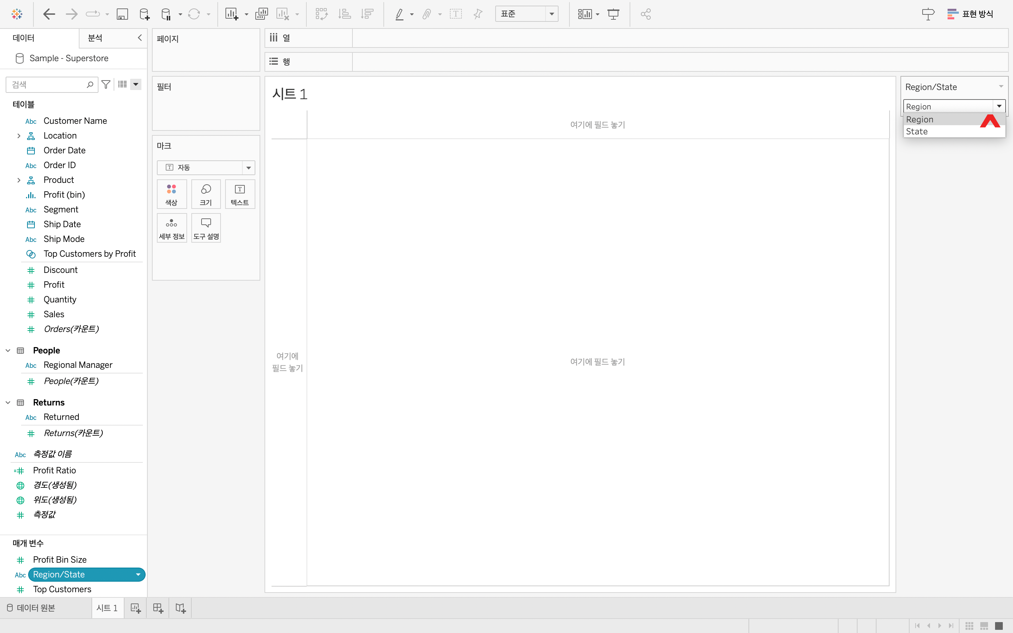Image resolution: width=1013 pixels, height=633 pixels.
Task: Click the Undo back arrow
Action: [x=49, y=14]
